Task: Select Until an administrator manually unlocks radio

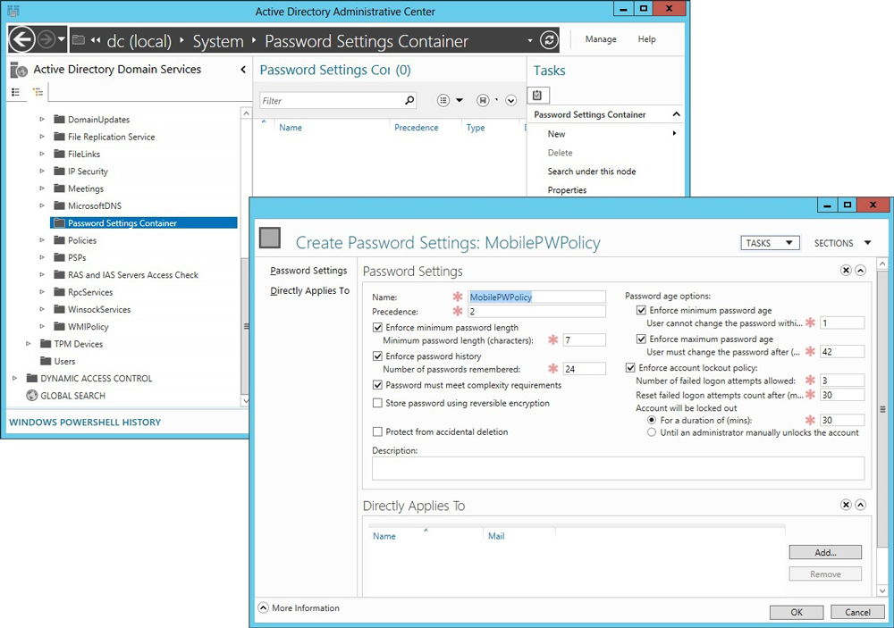Action: pos(652,432)
